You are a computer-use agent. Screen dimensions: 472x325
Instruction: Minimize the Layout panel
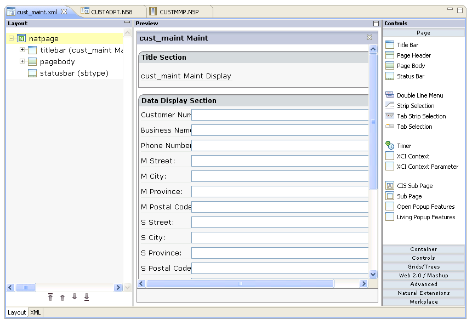(127, 23)
